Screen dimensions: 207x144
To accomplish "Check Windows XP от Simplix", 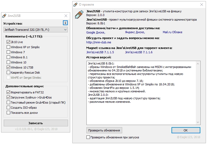I will click(x=8, y=47).
